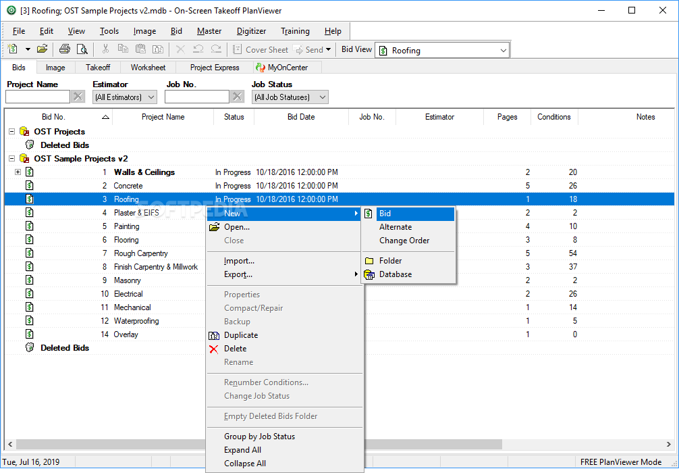679x473 pixels.
Task: Click the horizontal scrollbar right arrow
Action: 669,445
